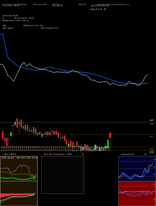Click the '(MGR) 26.3, 23.3, 13.6' ADX values
This screenshot has height=206, width=156.
coord(33,26)
